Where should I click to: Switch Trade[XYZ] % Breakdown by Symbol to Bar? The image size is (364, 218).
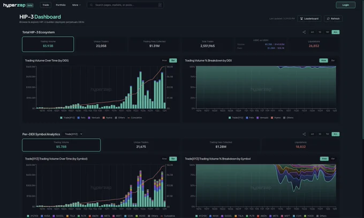pyautogui.click(x=333, y=159)
